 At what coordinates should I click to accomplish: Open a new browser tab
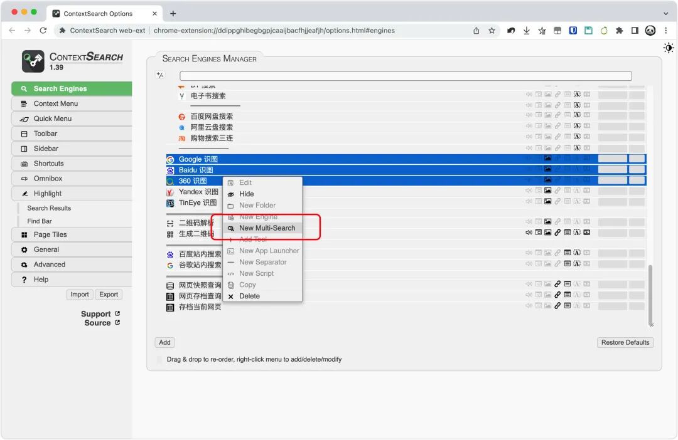point(173,13)
